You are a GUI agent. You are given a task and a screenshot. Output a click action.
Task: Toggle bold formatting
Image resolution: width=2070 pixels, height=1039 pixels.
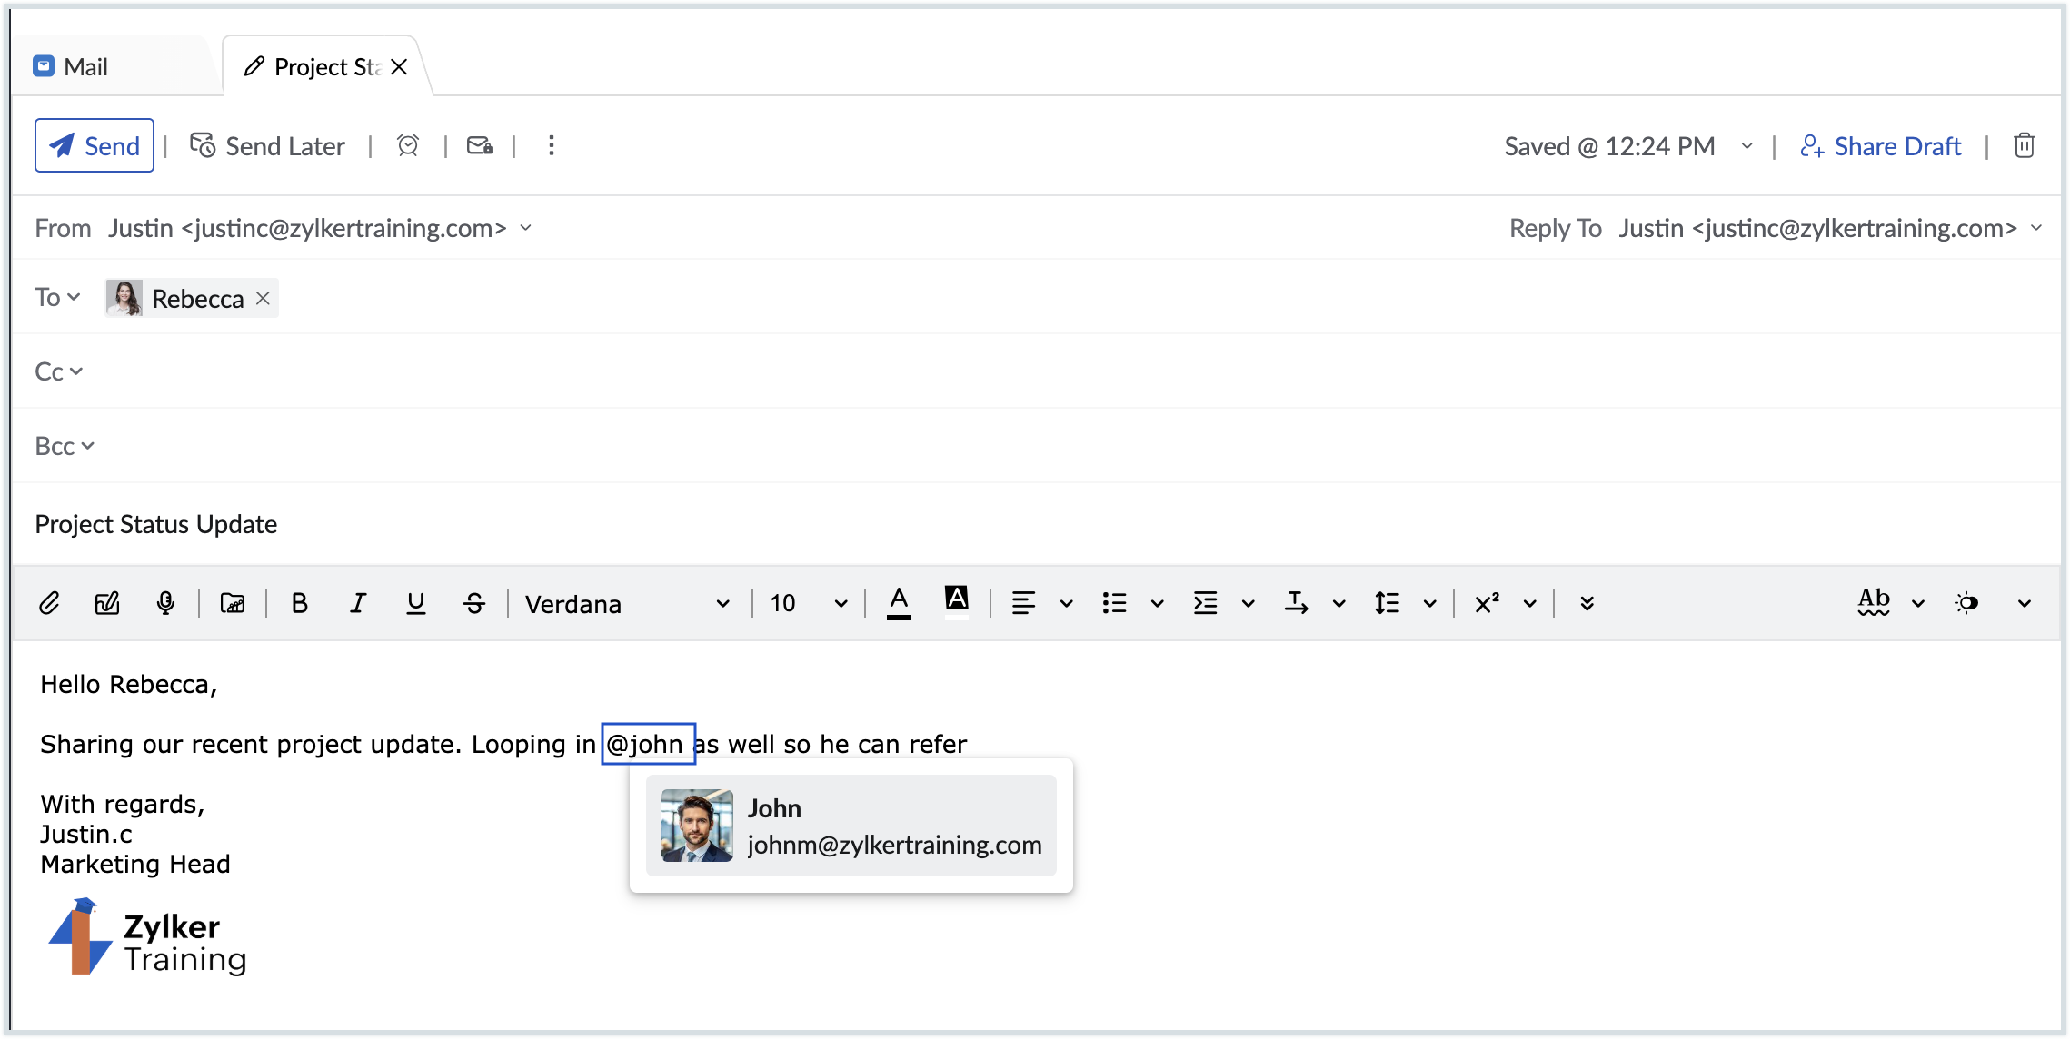[299, 603]
